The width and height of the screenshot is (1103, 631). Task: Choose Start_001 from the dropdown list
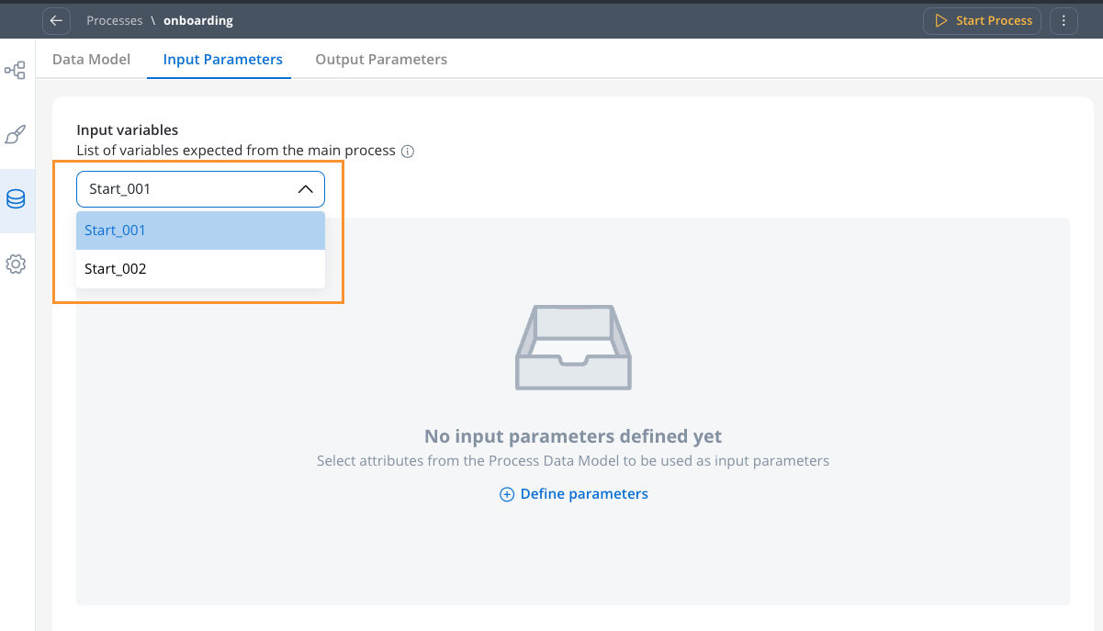[200, 231]
